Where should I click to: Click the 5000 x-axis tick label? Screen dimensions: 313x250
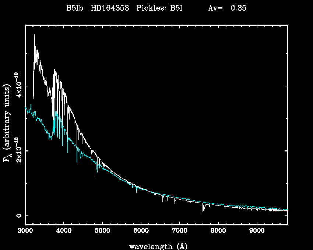coord(102,231)
